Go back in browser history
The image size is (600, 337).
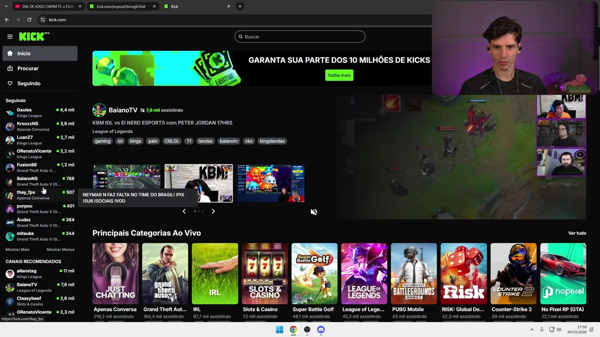coord(7,20)
